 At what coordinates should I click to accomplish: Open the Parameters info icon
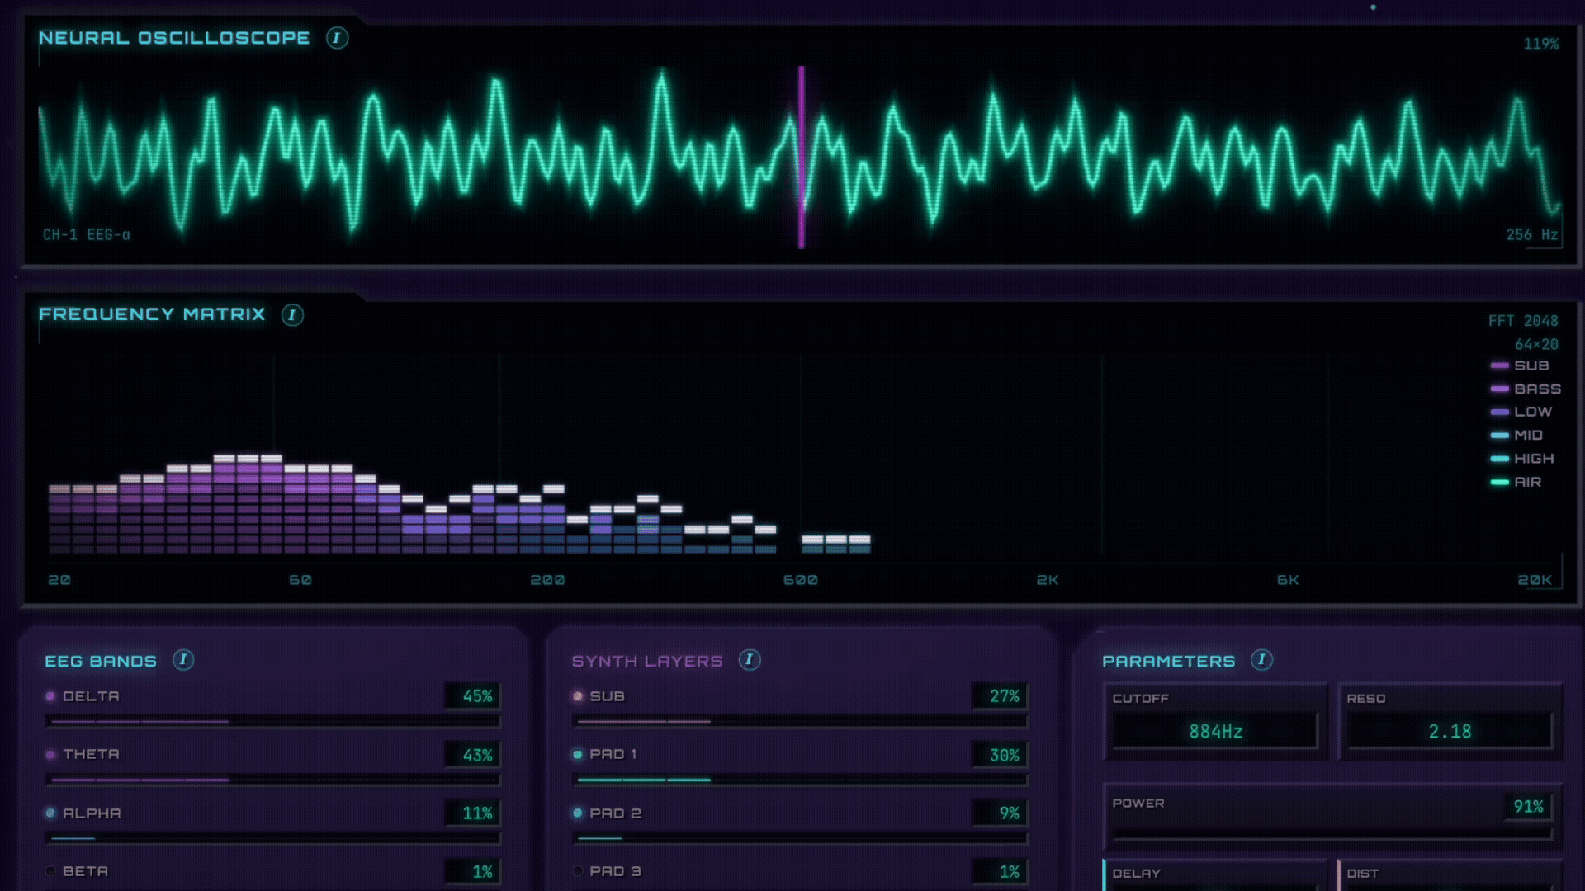point(1261,660)
